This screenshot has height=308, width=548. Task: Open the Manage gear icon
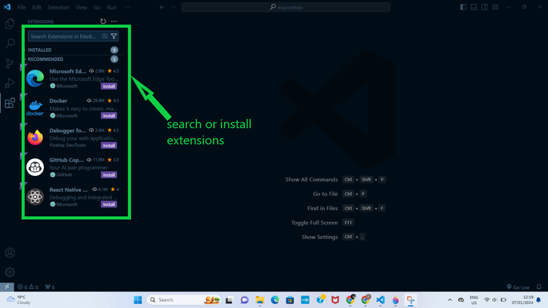click(x=10, y=272)
